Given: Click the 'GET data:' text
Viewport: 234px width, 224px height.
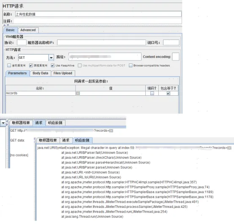Looking at the screenshot, I should coord(17,140).
